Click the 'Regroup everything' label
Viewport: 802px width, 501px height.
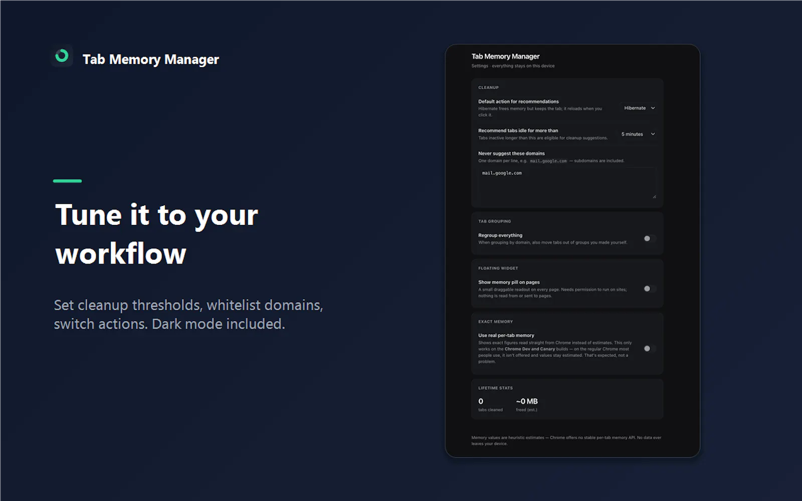tap(500, 235)
